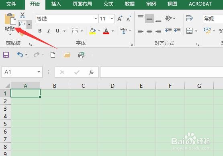Click the Undo arrow icon
The height and width of the screenshot is (156, 223).
point(20,55)
